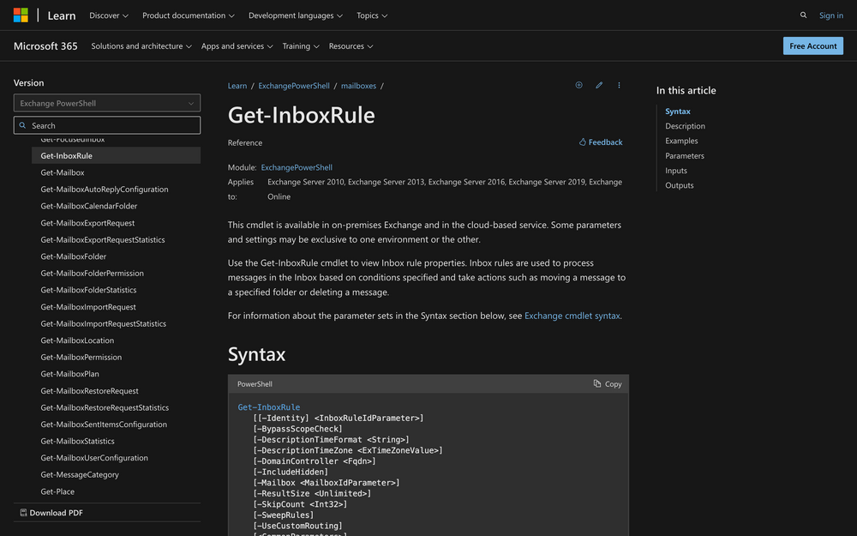Jump to Parameters in this article

pyautogui.click(x=685, y=156)
